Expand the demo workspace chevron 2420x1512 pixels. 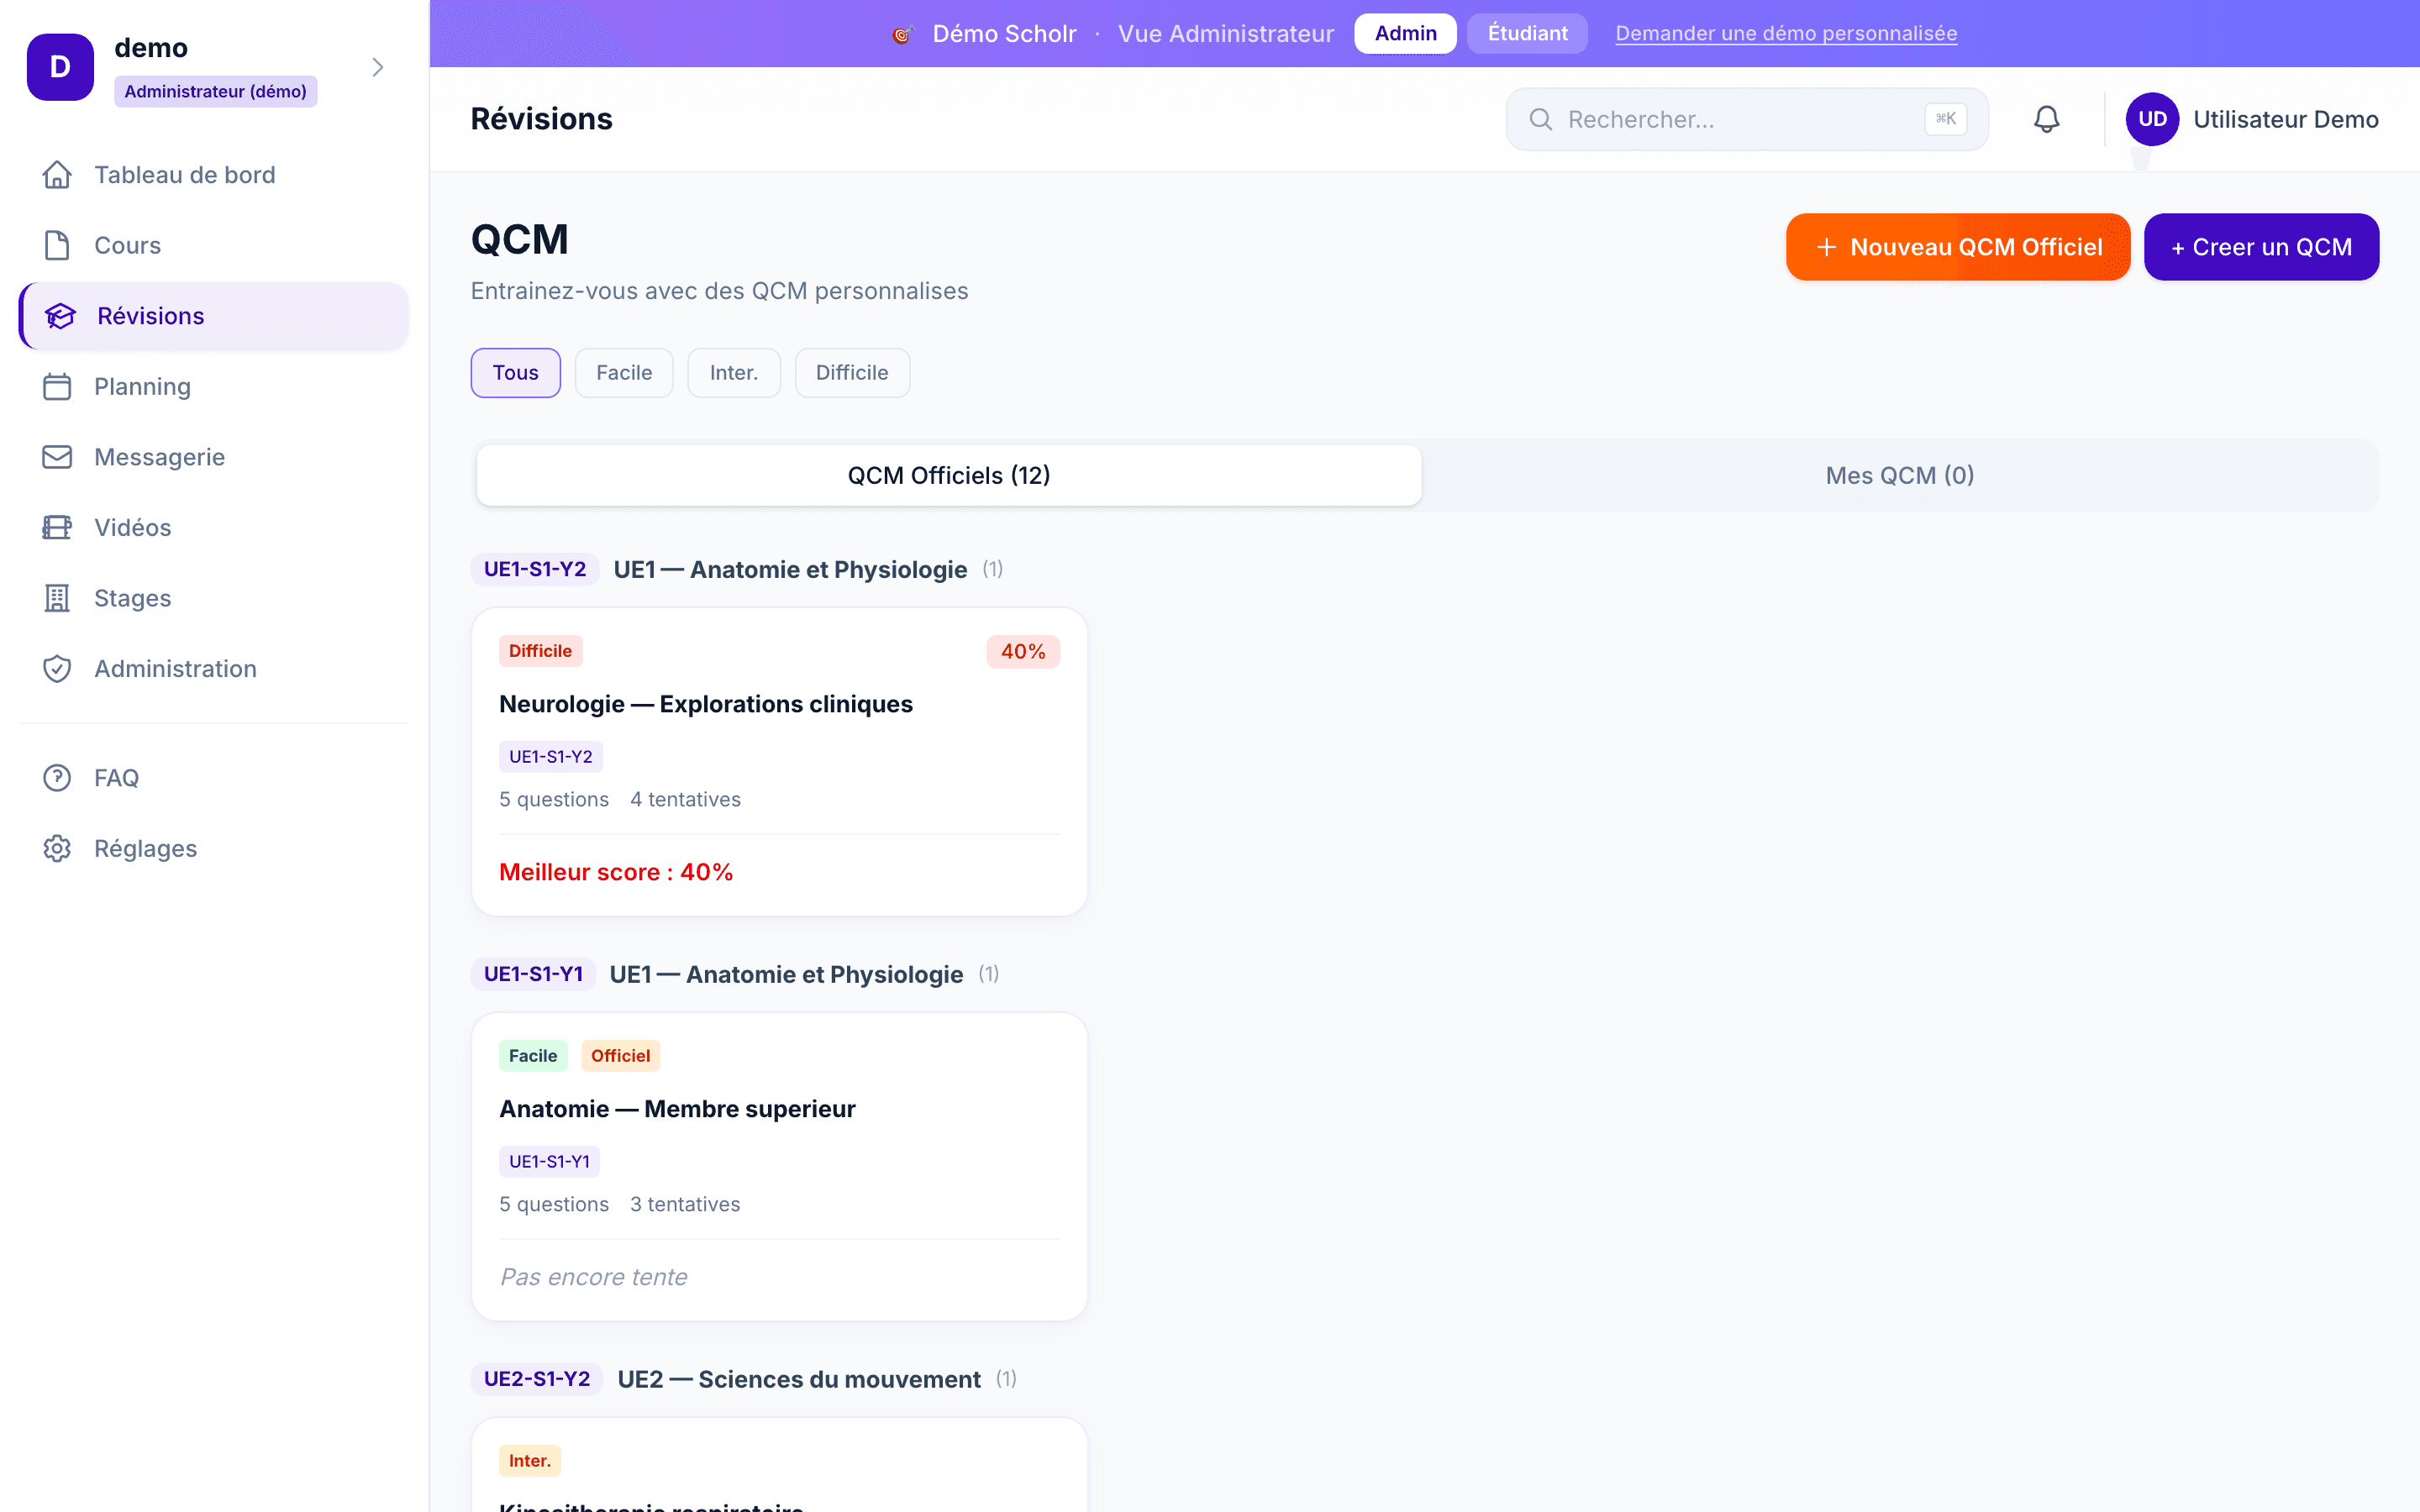377,66
